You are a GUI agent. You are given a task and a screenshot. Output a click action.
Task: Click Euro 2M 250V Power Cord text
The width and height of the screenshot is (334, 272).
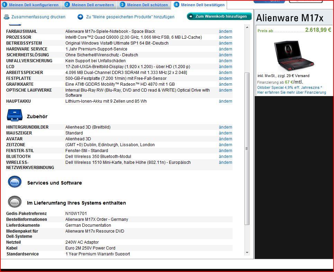[90, 248]
